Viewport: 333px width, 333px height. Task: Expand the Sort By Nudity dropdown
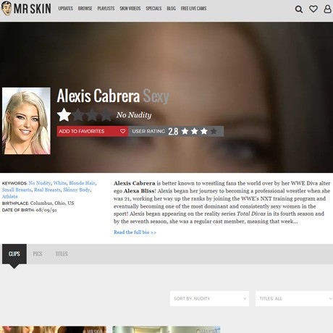(x=209, y=298)
